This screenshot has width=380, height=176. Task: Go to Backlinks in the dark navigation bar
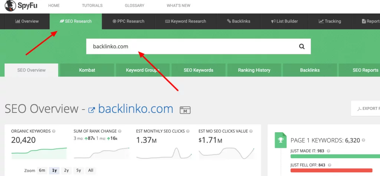pos(239,21)
